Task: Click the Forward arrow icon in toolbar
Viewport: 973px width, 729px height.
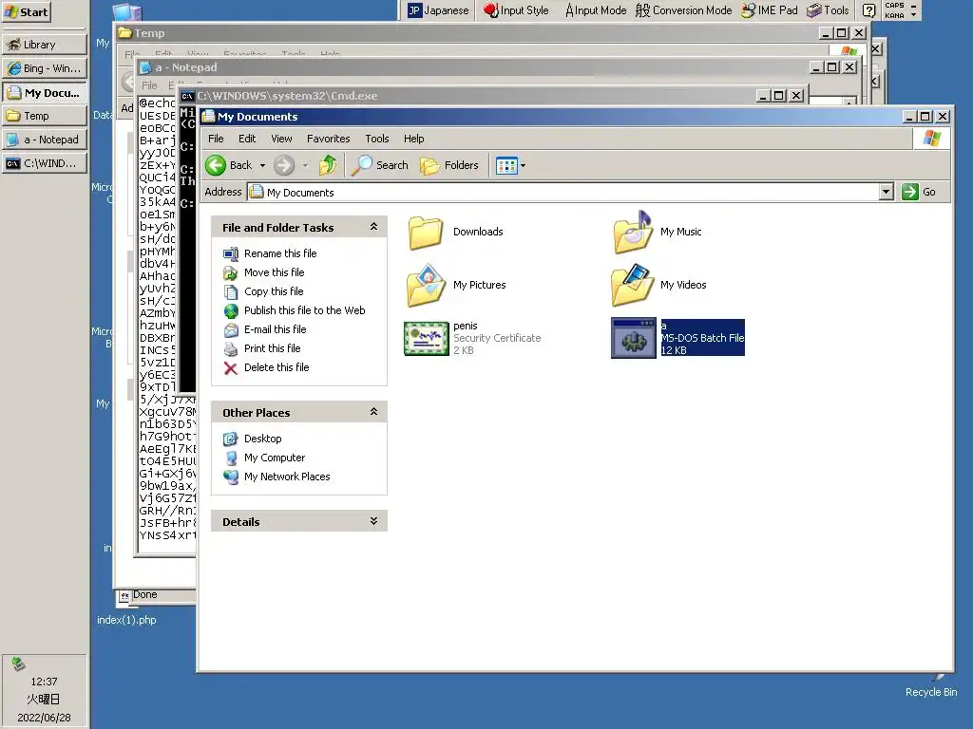Action: pos(283,165)
